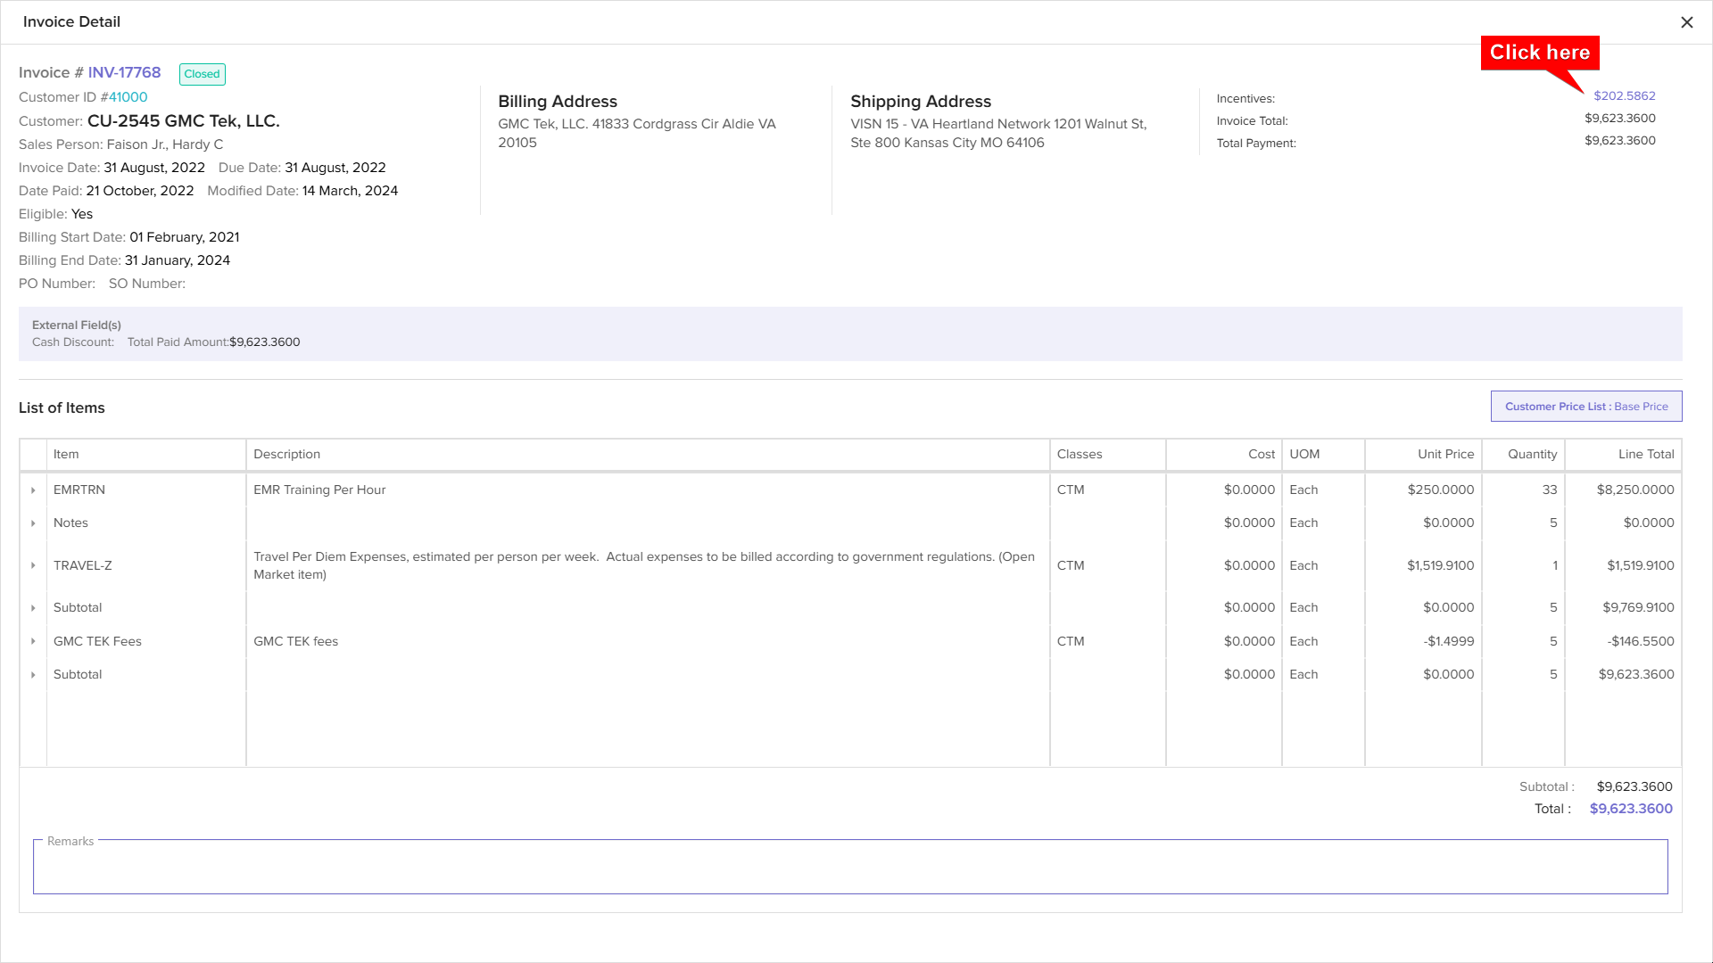Expand the first Subtotal row arrow
Image resolution: width=1713 pixels, height=963 pixels.
(33, 608)
